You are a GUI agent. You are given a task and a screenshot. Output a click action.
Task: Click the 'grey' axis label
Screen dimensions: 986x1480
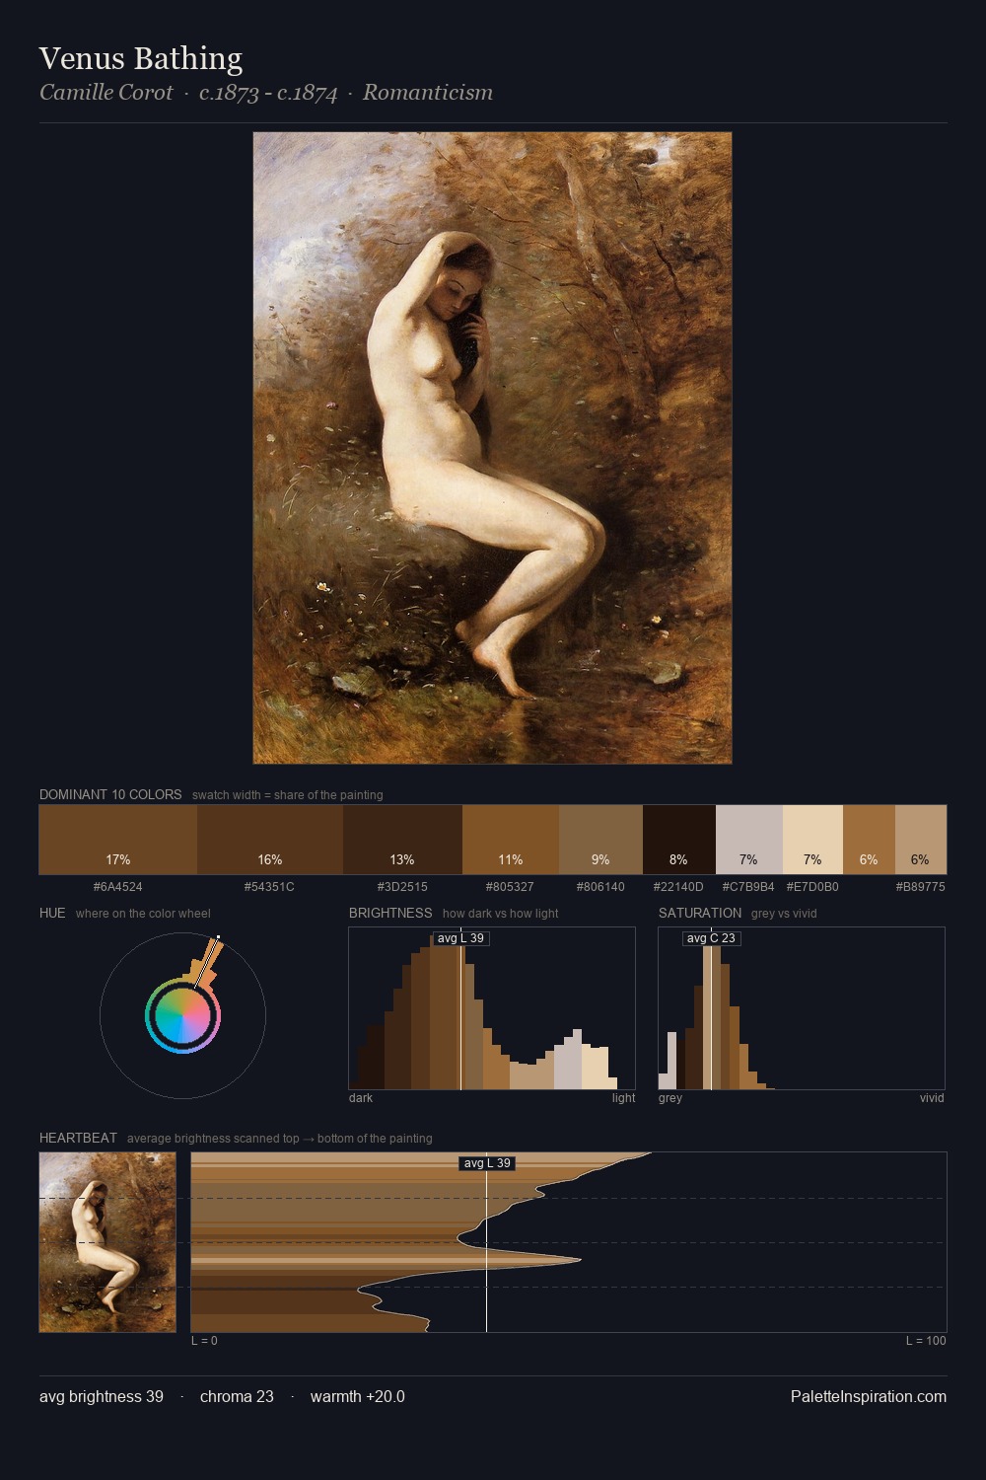coord(670,1098)
